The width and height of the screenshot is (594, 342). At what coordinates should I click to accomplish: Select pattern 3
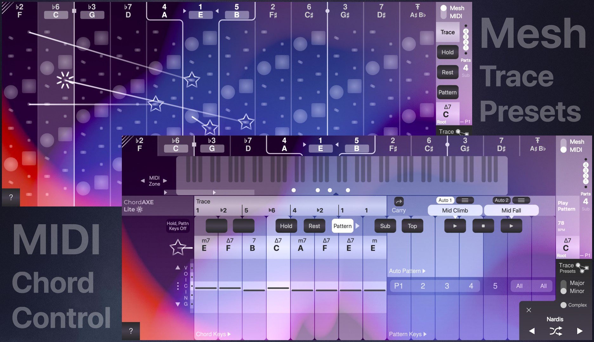tap(447, 286)
